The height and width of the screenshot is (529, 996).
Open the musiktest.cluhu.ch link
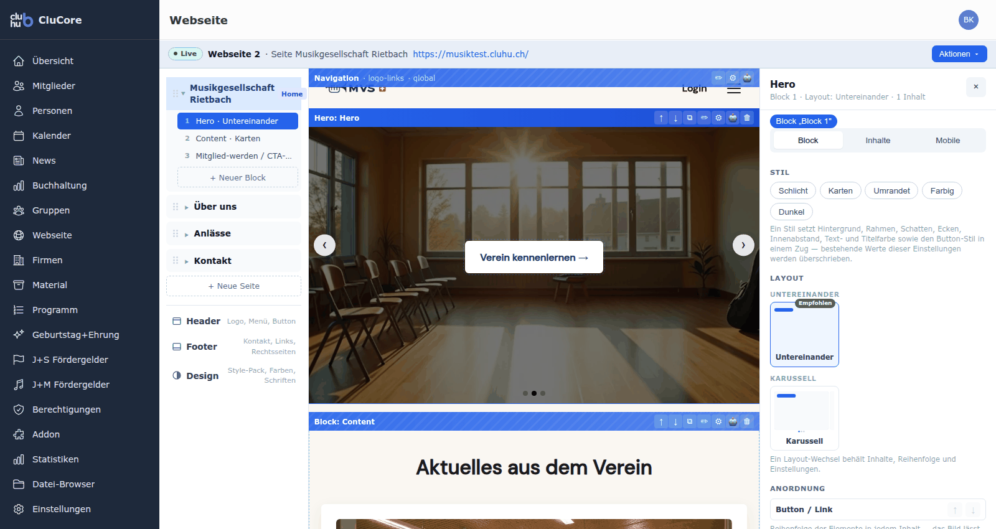(471, 54)
